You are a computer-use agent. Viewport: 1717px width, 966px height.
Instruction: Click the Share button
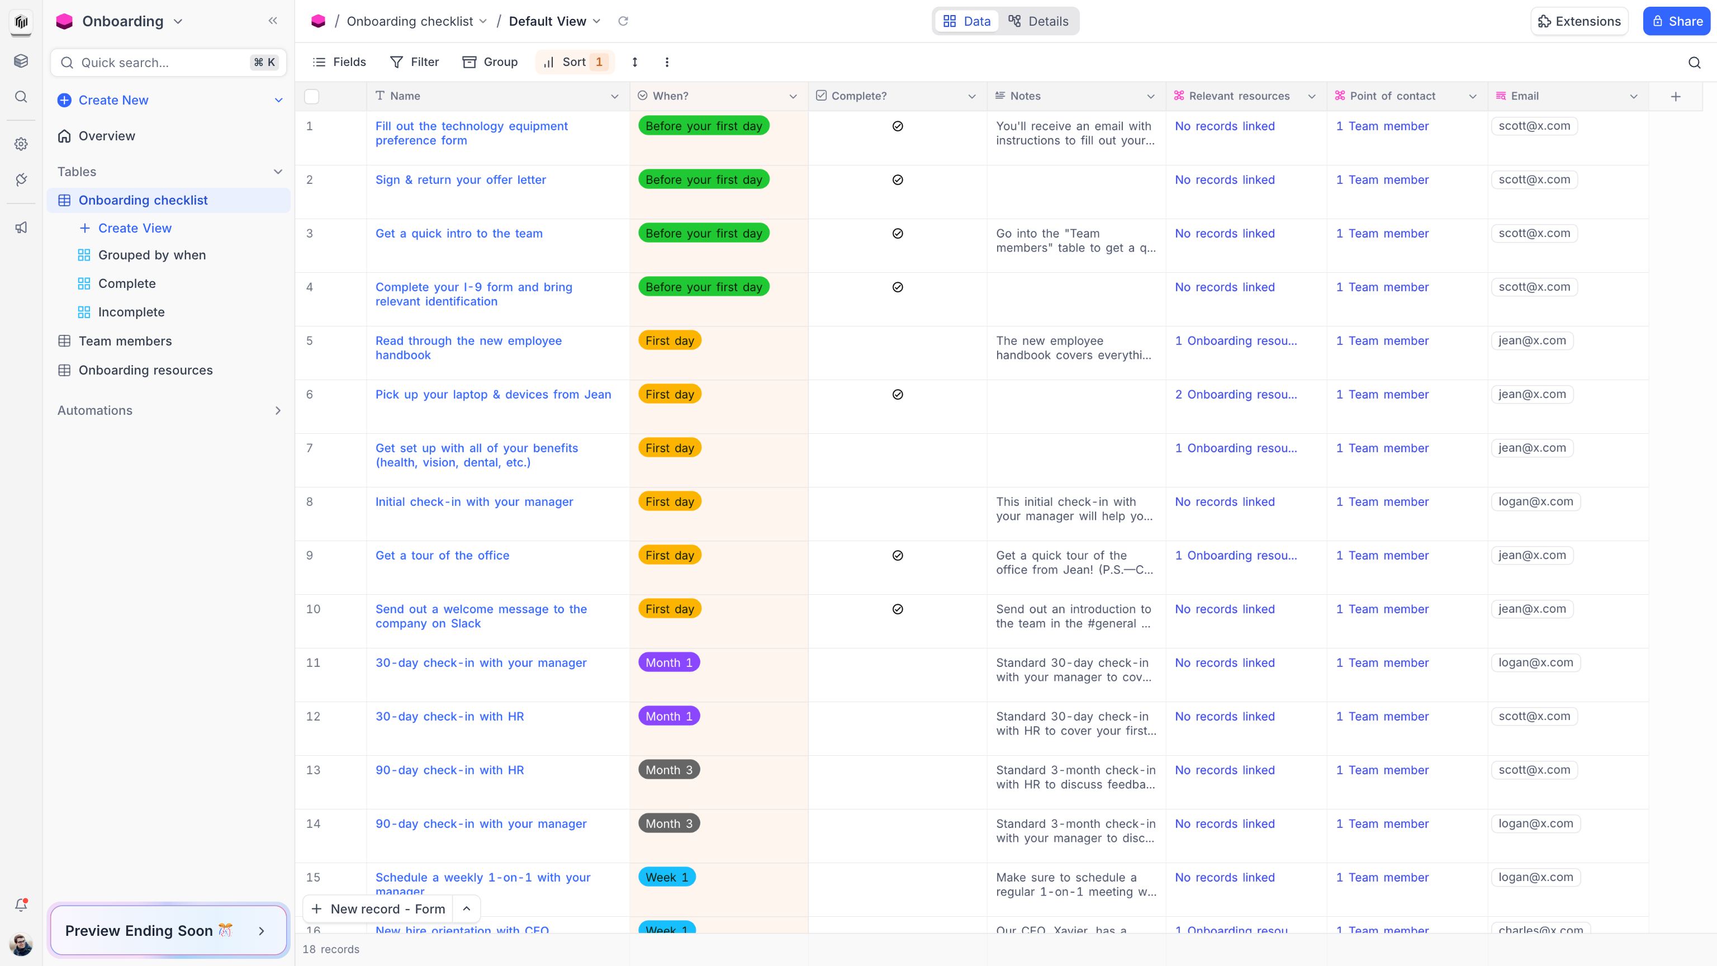1677,21
